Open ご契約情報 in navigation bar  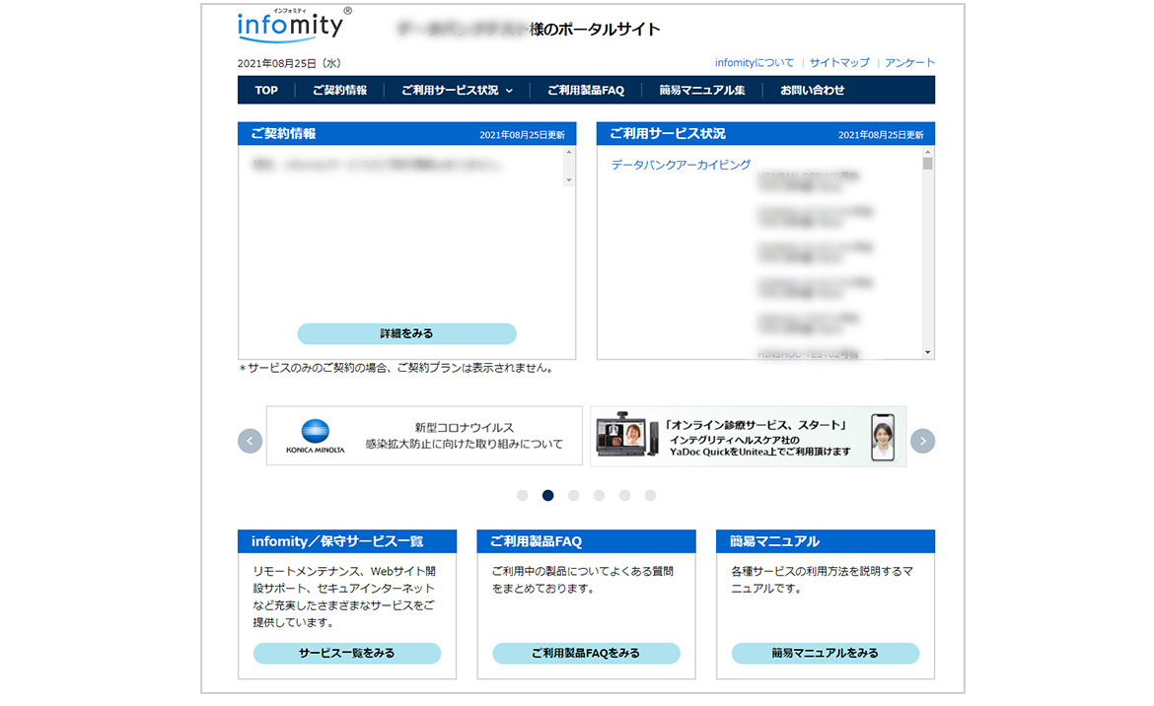pos(339,90)
